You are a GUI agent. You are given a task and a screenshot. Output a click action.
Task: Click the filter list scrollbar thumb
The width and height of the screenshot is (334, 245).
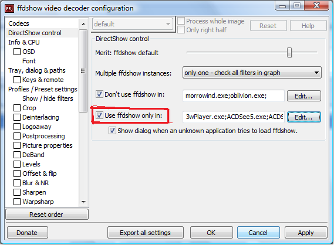click(x=83, y=71)
